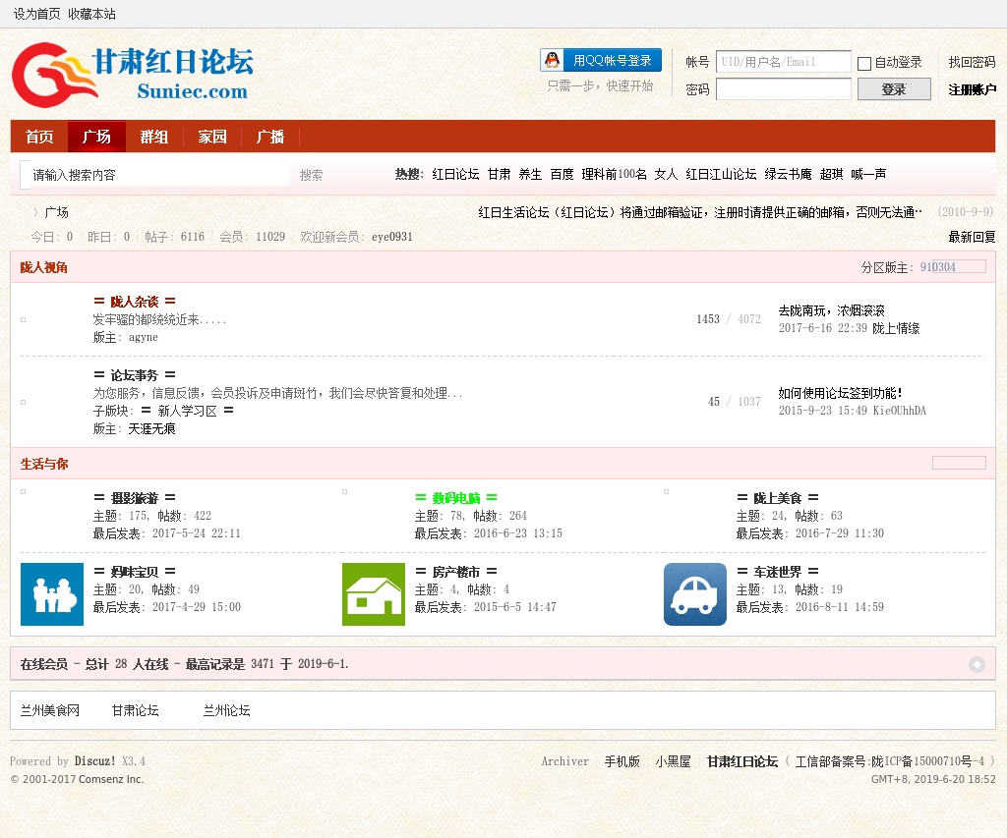1007x838 pixels.
Task: Open the 车迷世界 blue car icon
Action: (x=695, y=594)
